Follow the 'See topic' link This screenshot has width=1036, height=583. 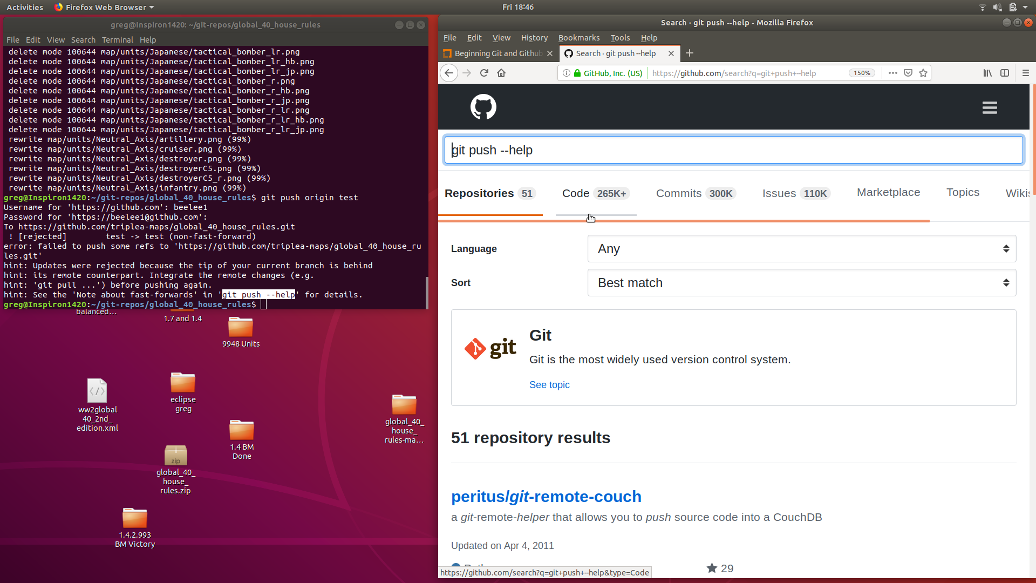pos(549,385)
